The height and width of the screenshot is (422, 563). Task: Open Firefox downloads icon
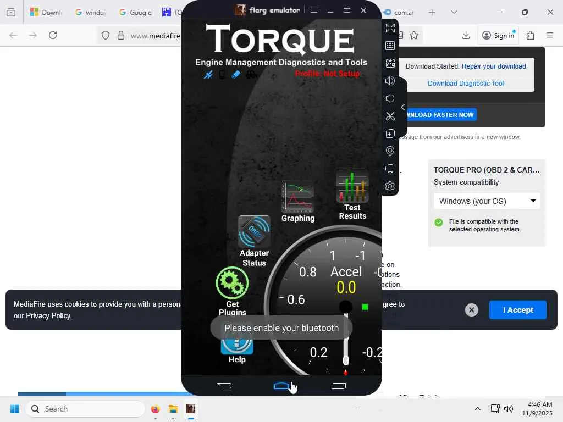(466, 35)
